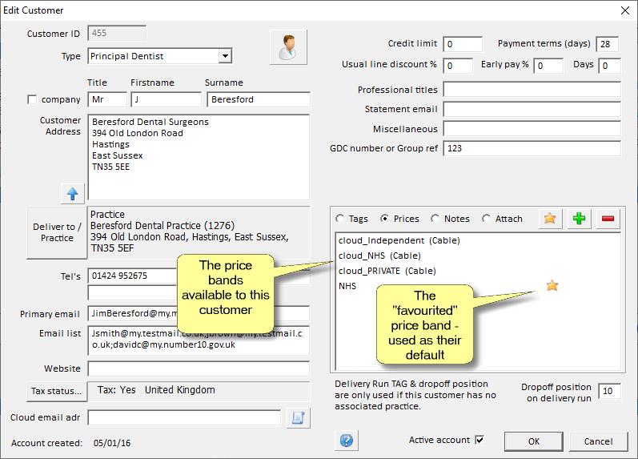Screen dimensions: 638x459
Task: Click the green plus add button
Action: 579,219
